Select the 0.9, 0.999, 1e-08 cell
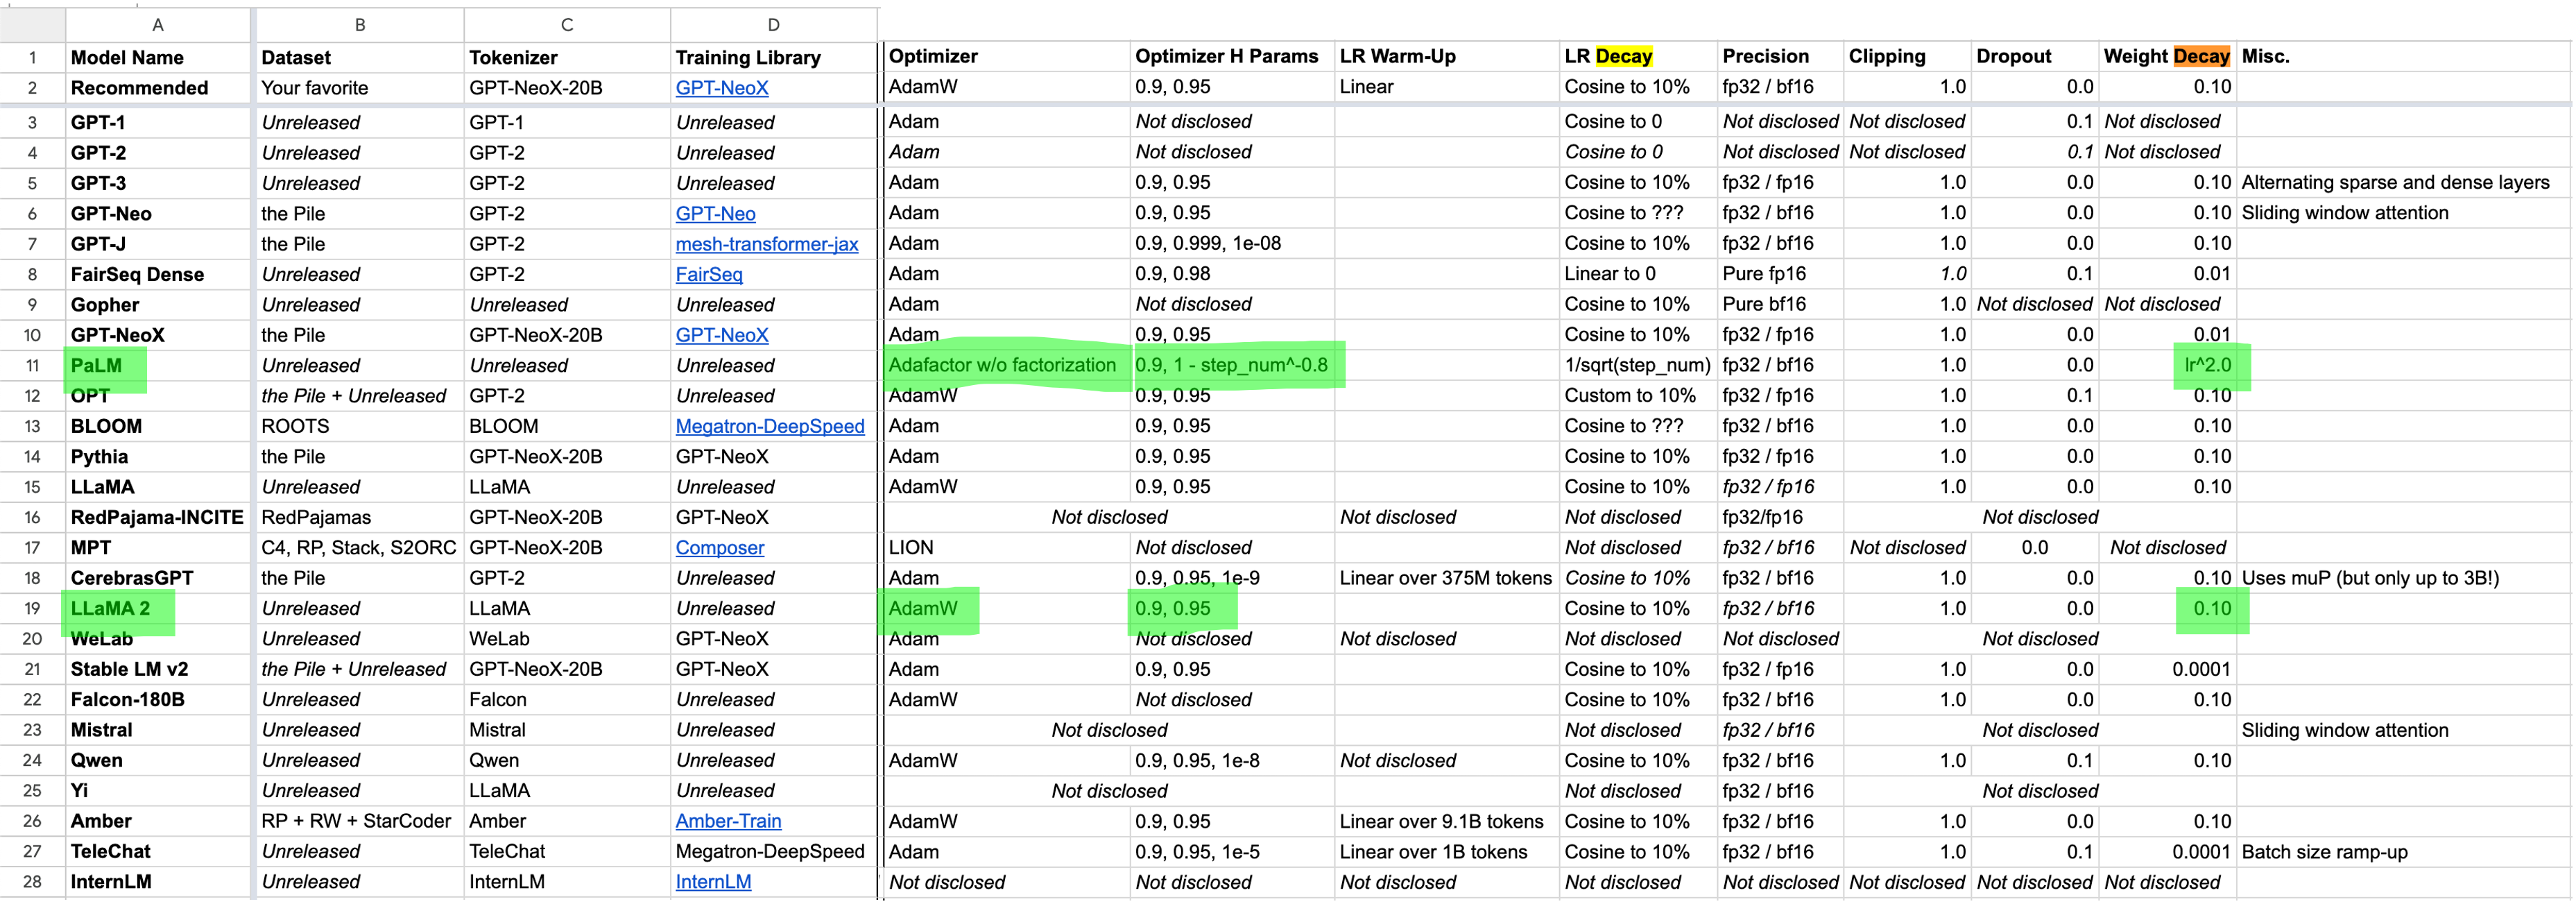Viewport: 2576px width, 904px height. [x=1232, y=244]
